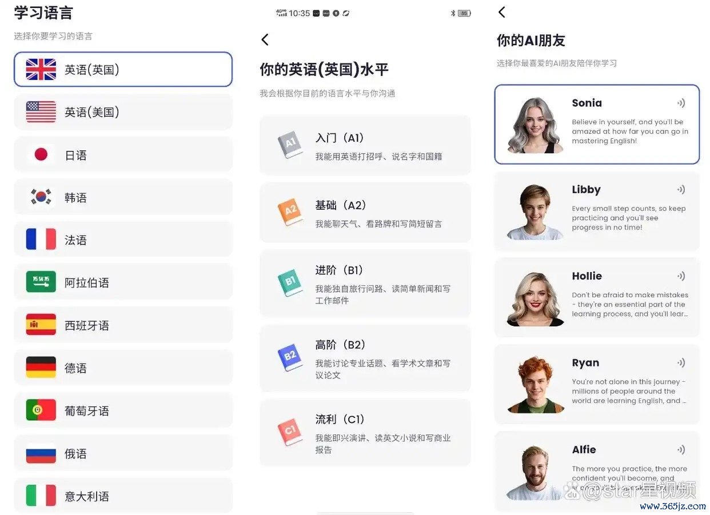Tap the speaker icon next to Alfie

[x=681, y=450]
